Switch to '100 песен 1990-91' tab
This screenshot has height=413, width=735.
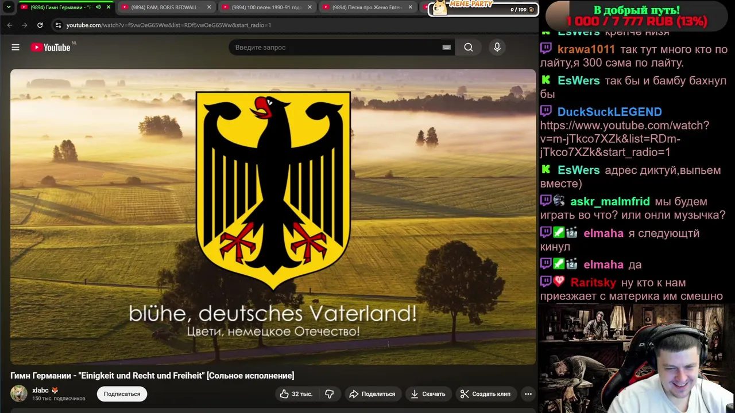point(267,7)
